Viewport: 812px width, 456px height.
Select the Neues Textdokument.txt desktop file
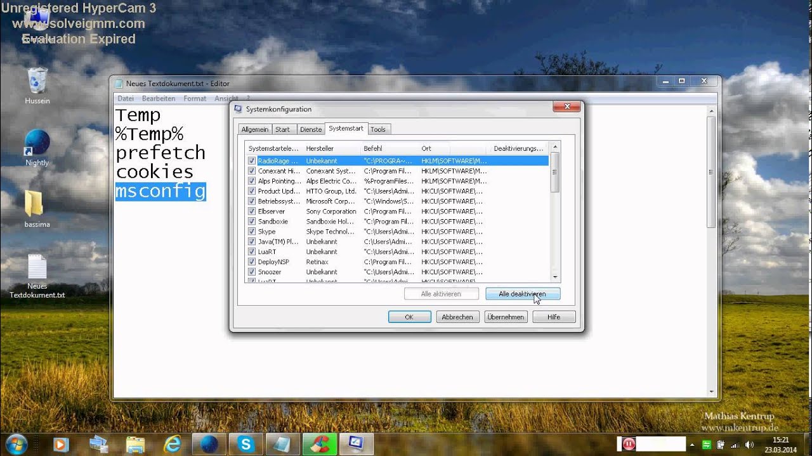[x=37, y=277]
